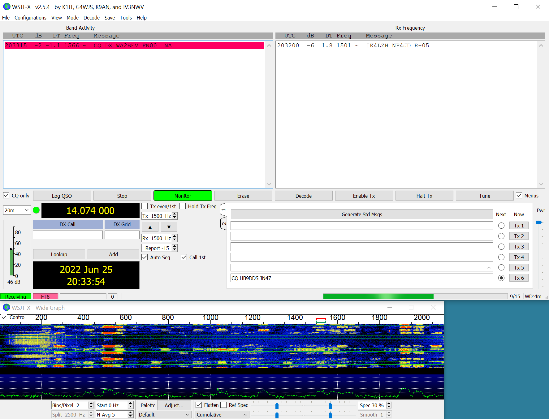Click the Add button
549x419 pixels.
coord(113,254)
